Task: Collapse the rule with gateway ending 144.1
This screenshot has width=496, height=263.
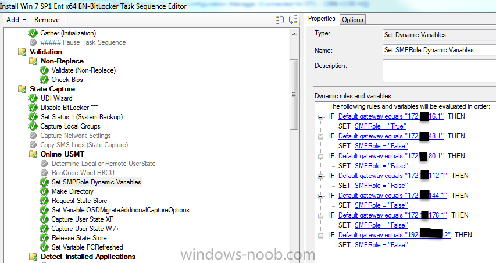Action: (321, 196)
